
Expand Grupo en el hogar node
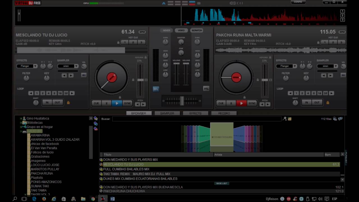pyautogui.click(x=21, y=127)
